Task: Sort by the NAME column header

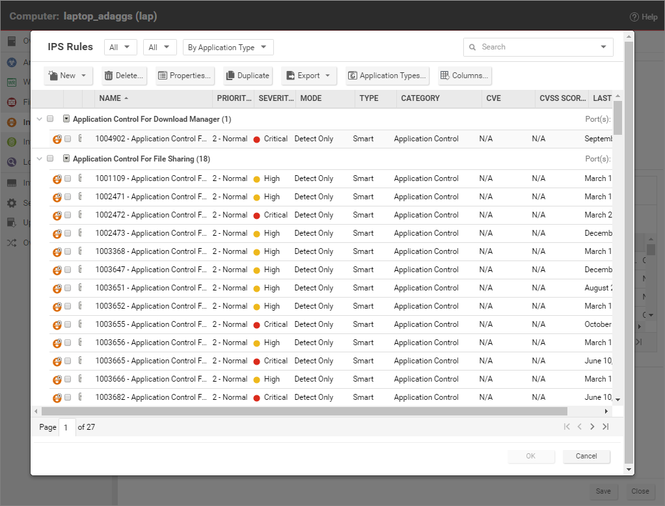Action: pyautogui.click(x=111, y=98)
